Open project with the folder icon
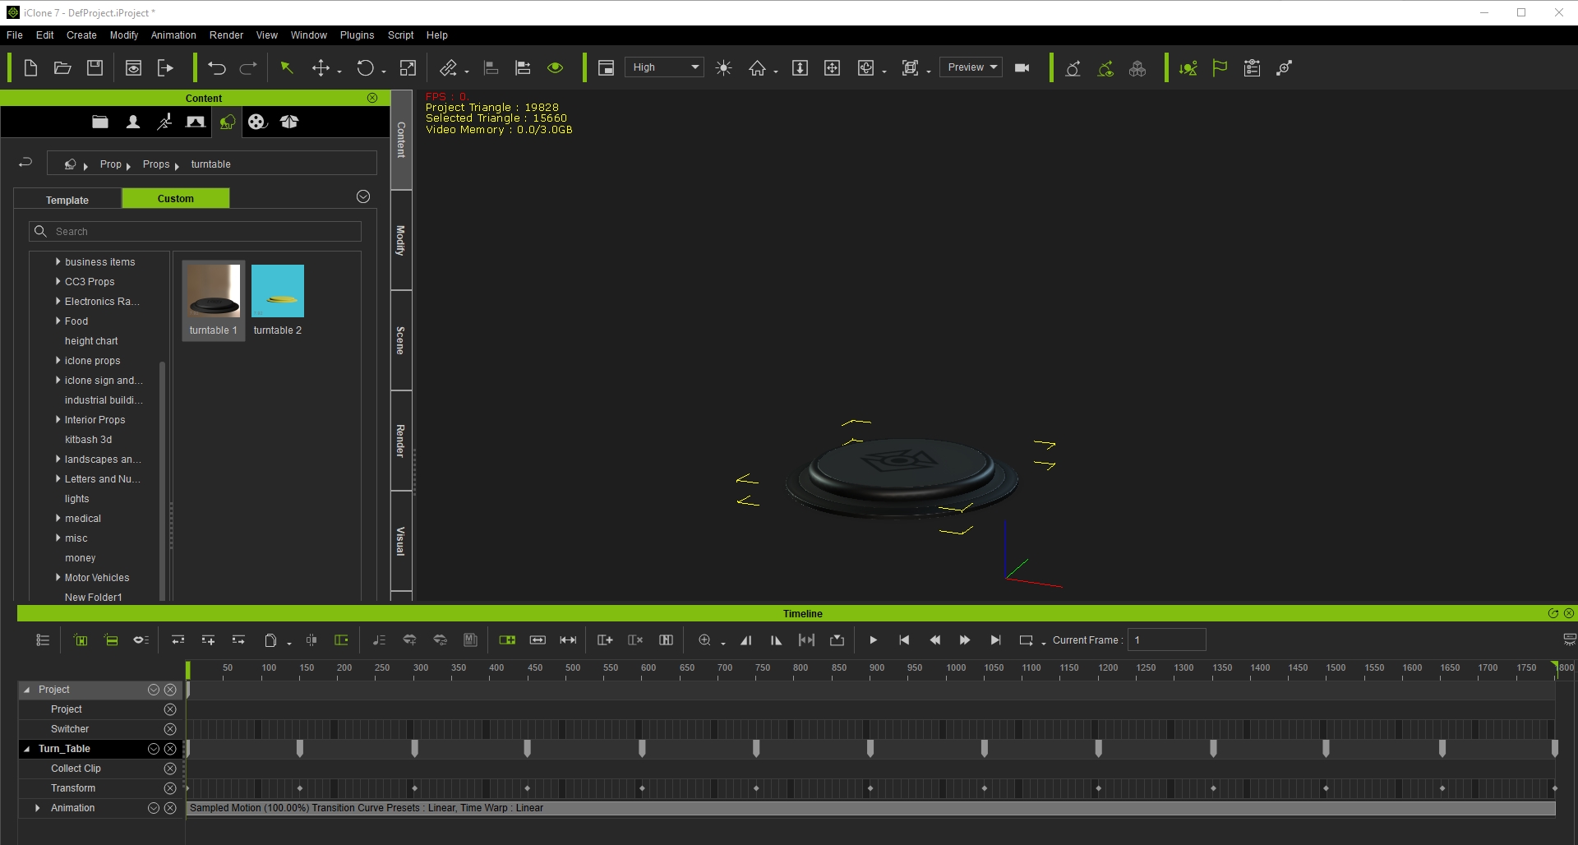Viewport: 1578px width, 845px height. pyautogui.click(x=62, y=68)
